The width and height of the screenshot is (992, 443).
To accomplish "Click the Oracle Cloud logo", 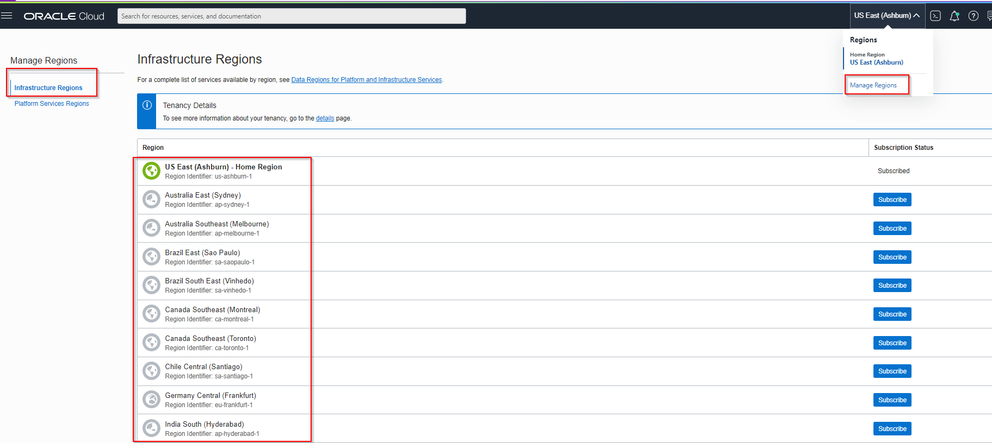I will (64, 16).
